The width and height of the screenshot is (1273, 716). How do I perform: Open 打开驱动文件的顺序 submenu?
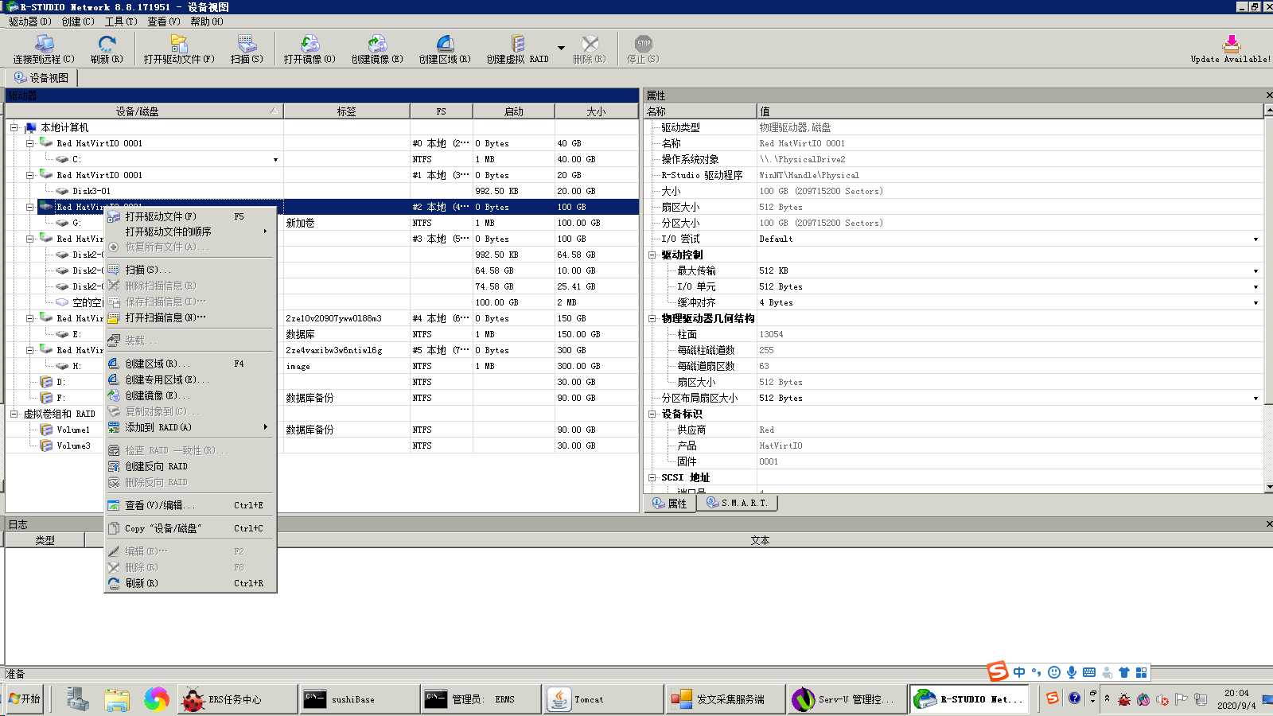[x=191, y=232]
